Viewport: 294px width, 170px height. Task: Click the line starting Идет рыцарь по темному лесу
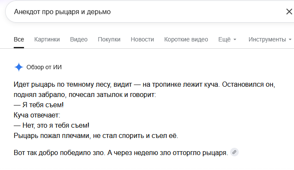pos(144,85)
